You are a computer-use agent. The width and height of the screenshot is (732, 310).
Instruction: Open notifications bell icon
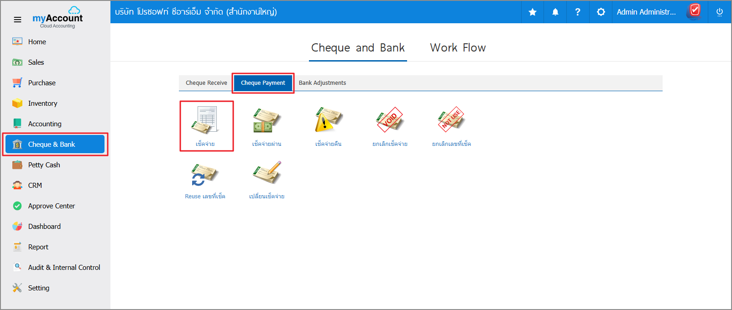[555, 12]
